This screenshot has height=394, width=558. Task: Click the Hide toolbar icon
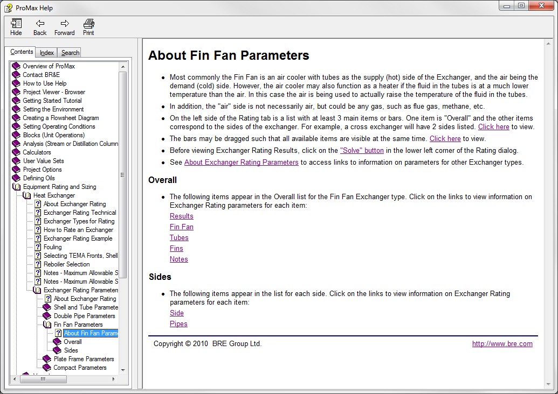coord(16,24)
